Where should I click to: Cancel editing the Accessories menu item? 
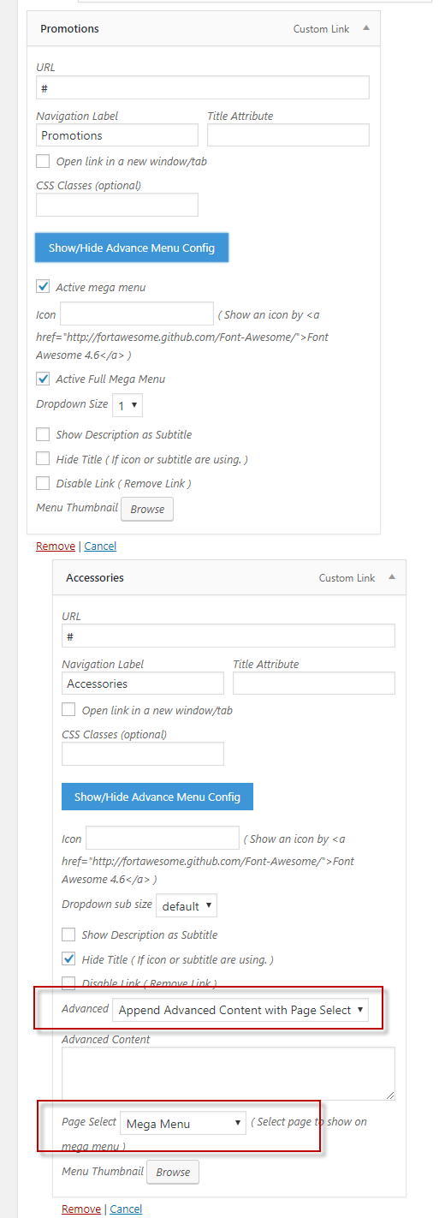pyautogui.click(x=126, y=1209)
